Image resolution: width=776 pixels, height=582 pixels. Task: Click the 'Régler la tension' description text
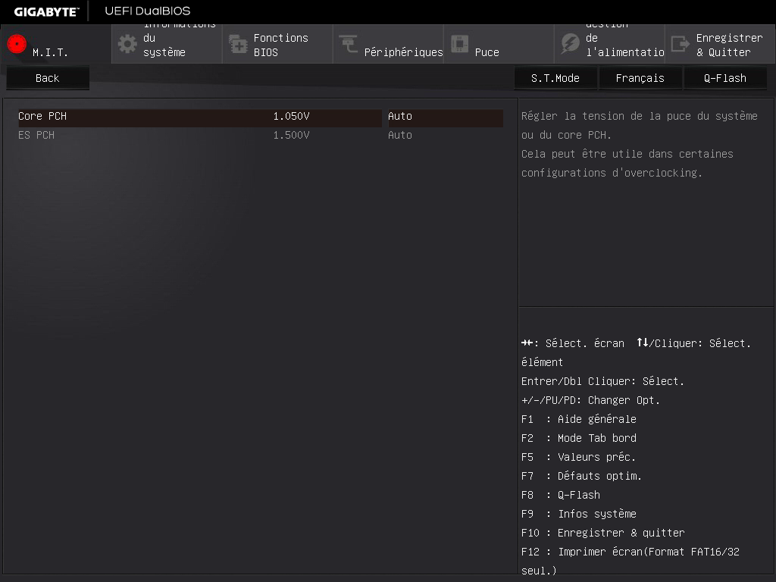point(639,145)
